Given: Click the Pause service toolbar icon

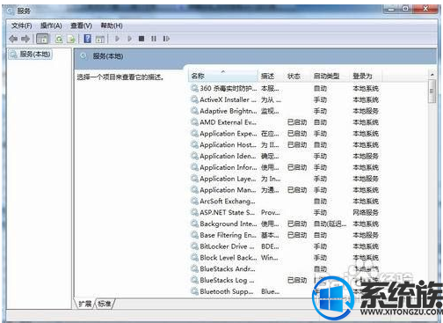Looking at the screenshot, I should click(154, 39).
